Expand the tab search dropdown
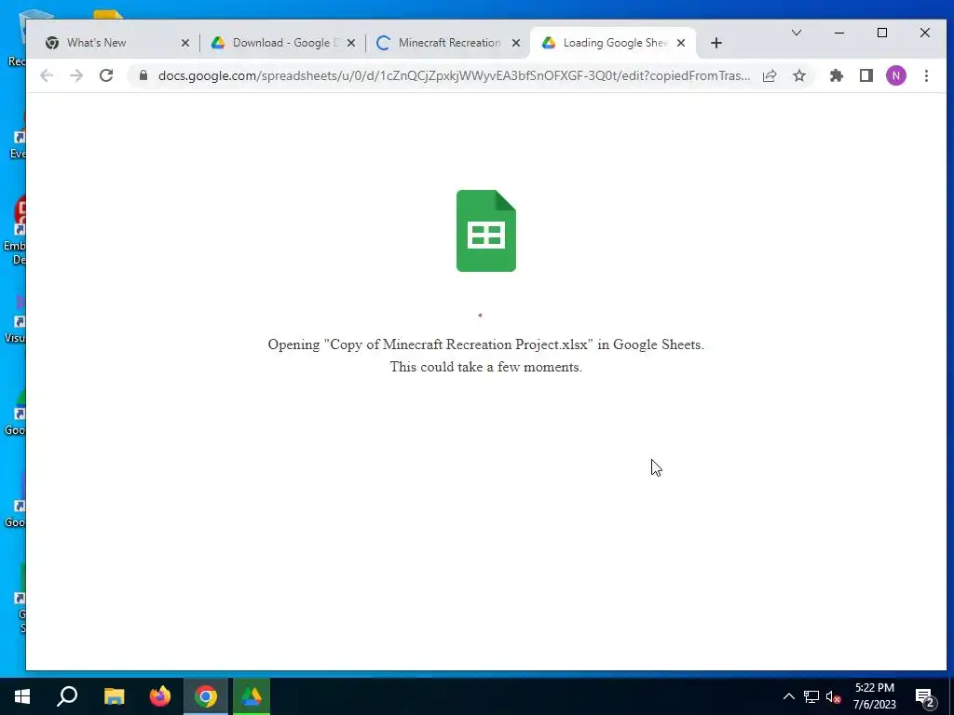The image size is (954, 715). coord(797,33)
